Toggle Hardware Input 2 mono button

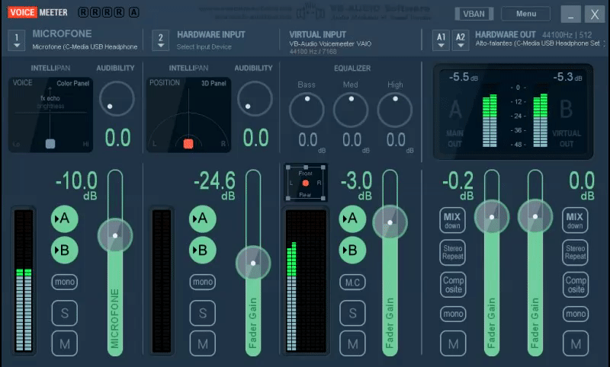[203, 282]
